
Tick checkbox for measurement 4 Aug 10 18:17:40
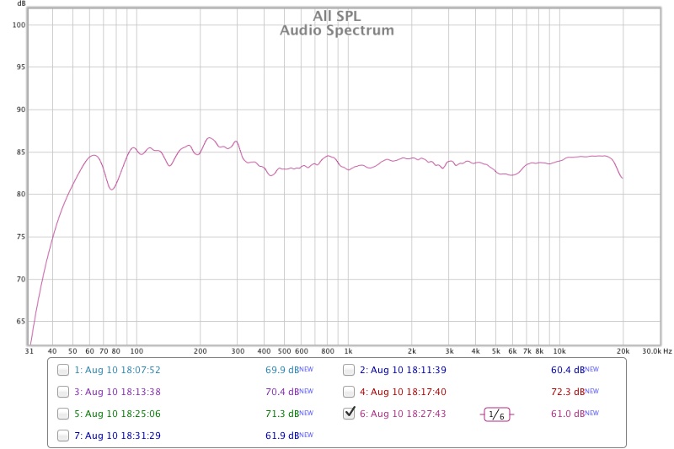click(349, 392)
